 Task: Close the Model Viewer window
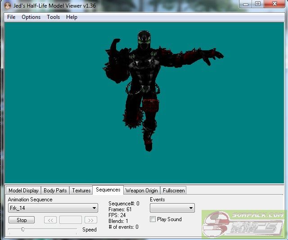(274, 4)
